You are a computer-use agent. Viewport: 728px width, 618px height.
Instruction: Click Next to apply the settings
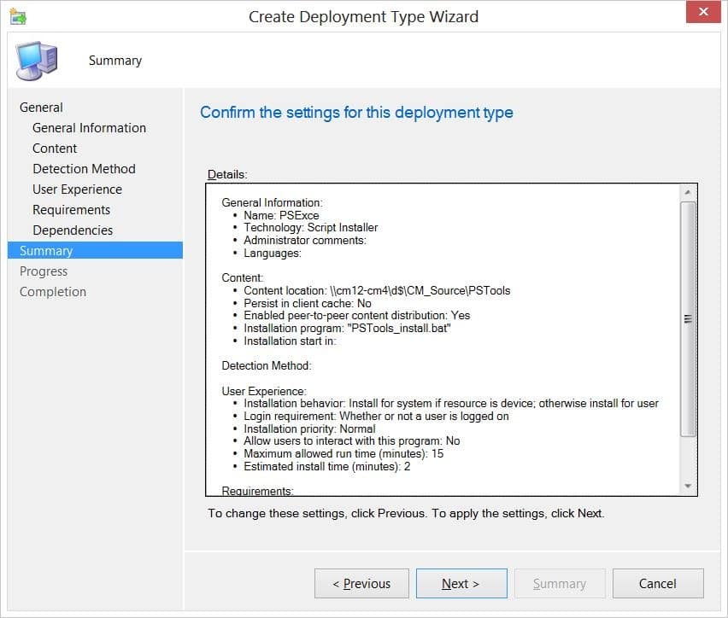(461, 584)
